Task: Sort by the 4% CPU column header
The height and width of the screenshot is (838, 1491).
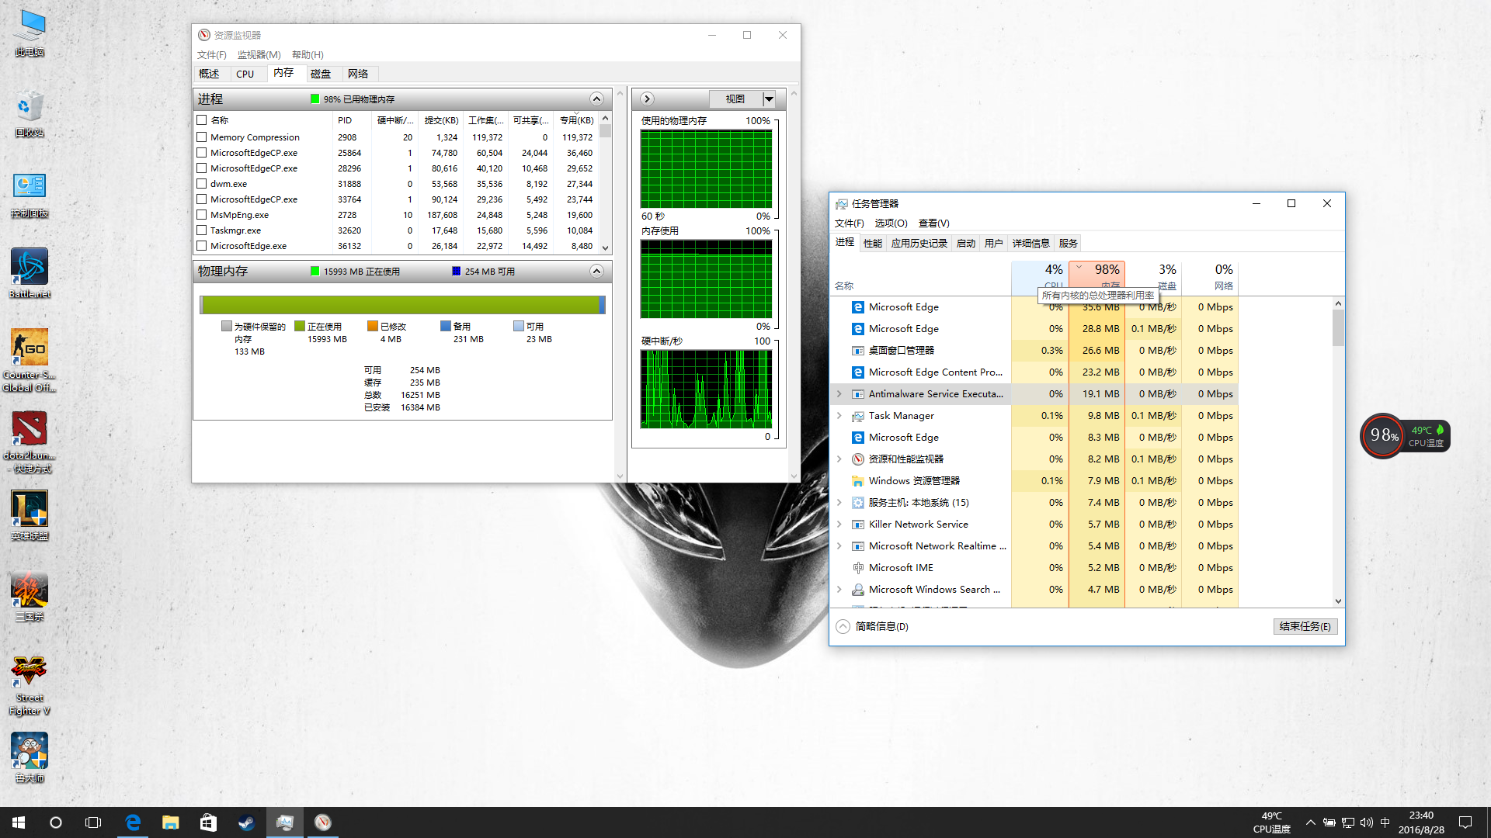Action: click(1040, 277)
